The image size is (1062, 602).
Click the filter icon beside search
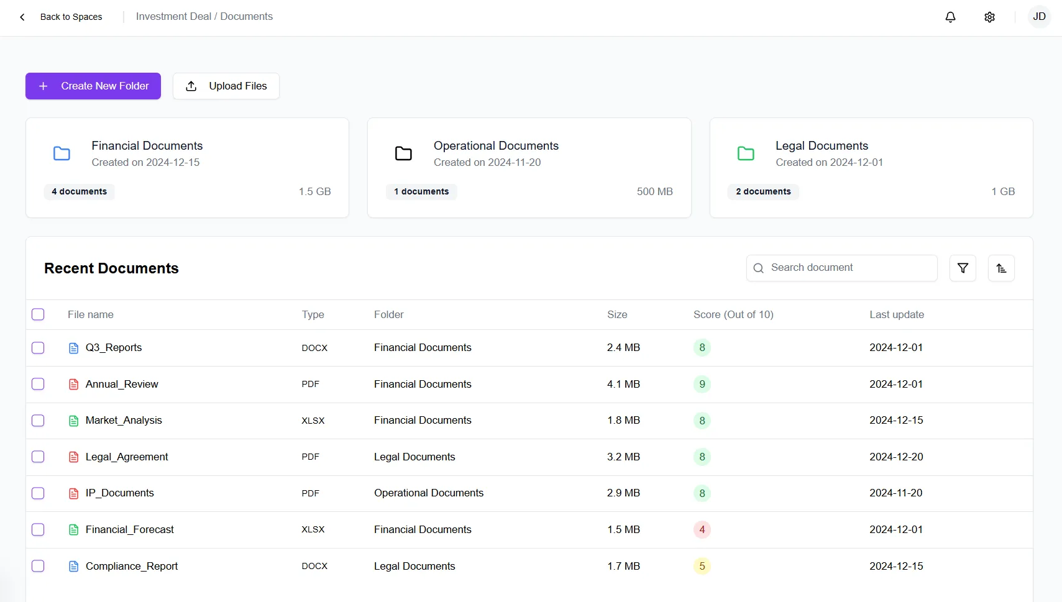(x=963, y=268)
